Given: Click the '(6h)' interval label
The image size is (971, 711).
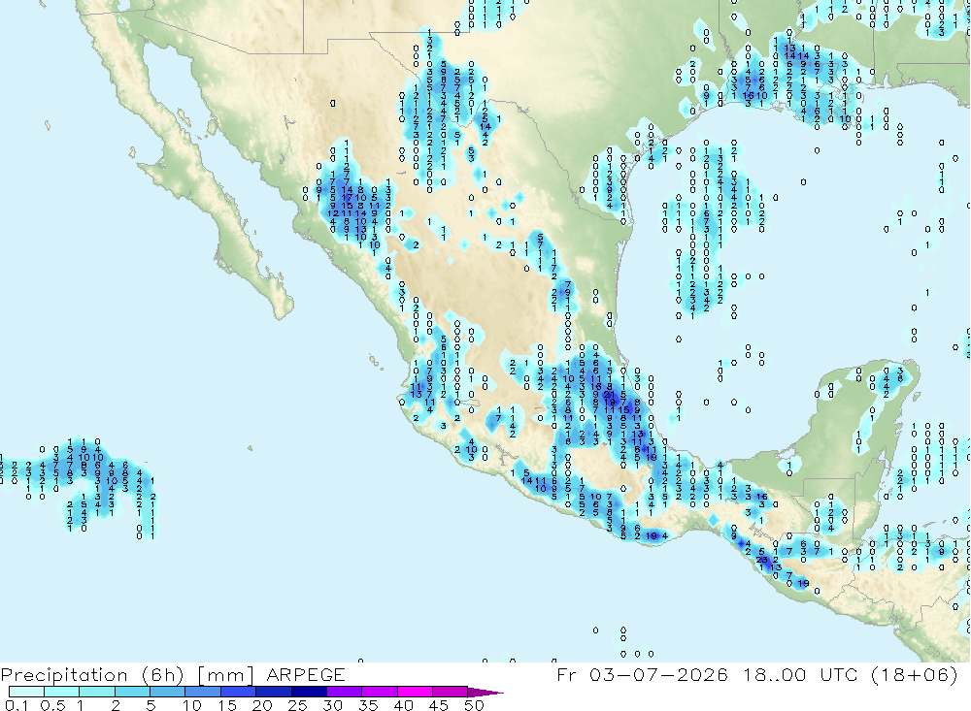Looking at the screenshot, I should [162, 675].
